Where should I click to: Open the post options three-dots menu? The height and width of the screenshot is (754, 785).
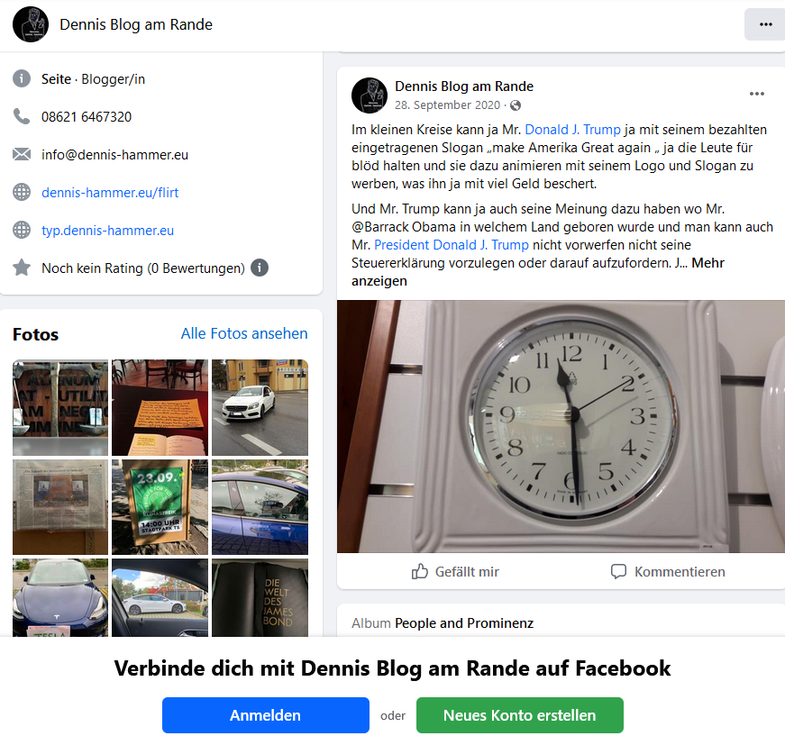click(x=756, y=94)
